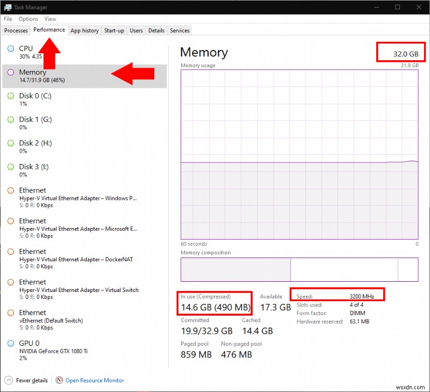The height and width of the screenshot is (392, 430).
Task: Open the View menu
Action: (x=50, y=19)
